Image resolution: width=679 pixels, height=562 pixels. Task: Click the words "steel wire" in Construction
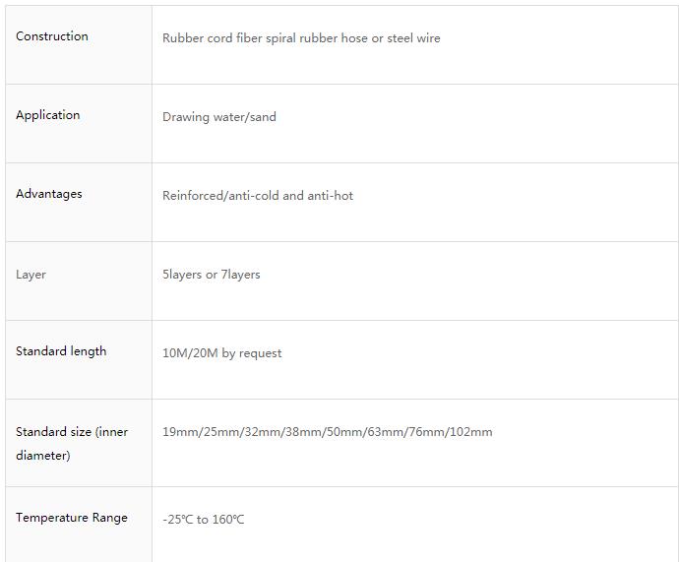pos(414,38)
